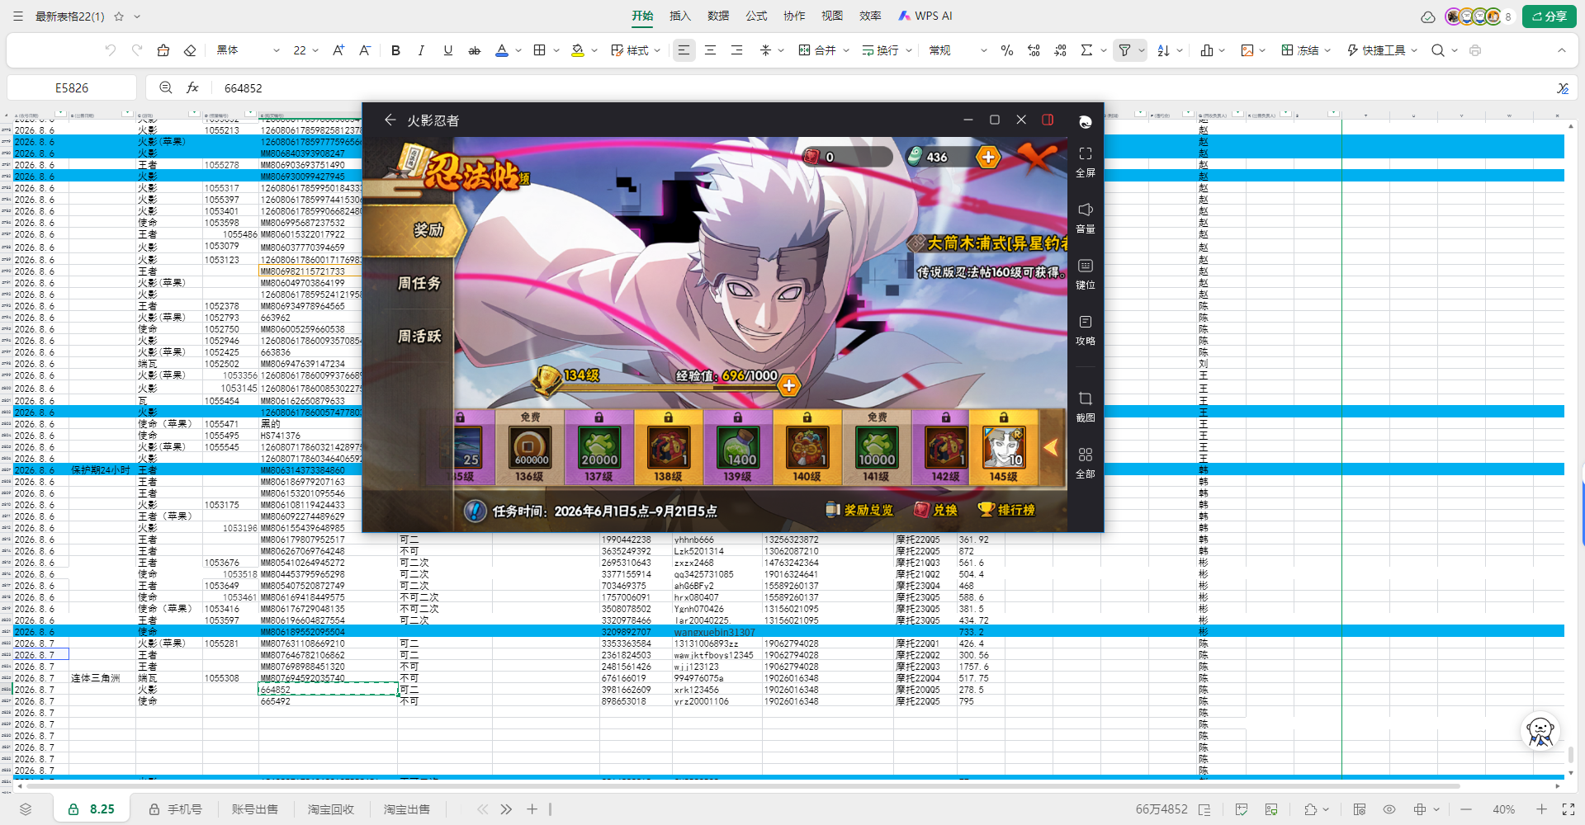1585x825 pixels.
Task: Apply the yellow fill color
Action: click(x=578, y=50)
